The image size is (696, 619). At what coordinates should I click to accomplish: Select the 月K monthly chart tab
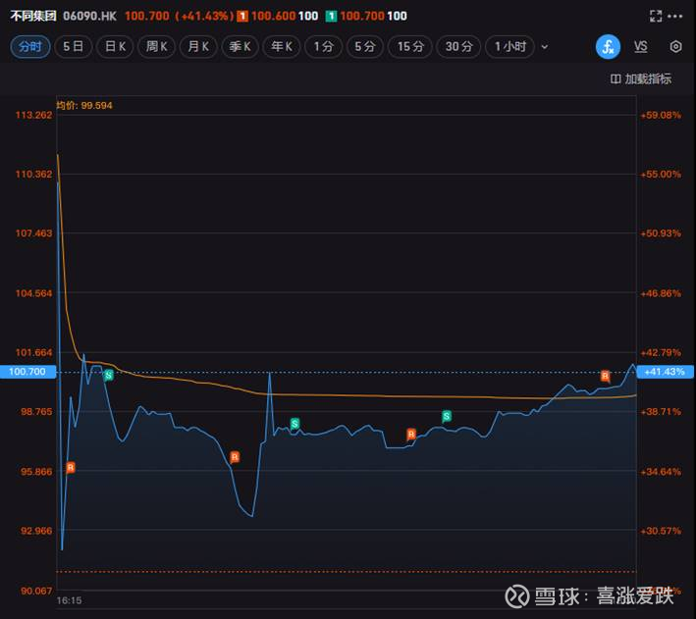(x=198, y=46)
